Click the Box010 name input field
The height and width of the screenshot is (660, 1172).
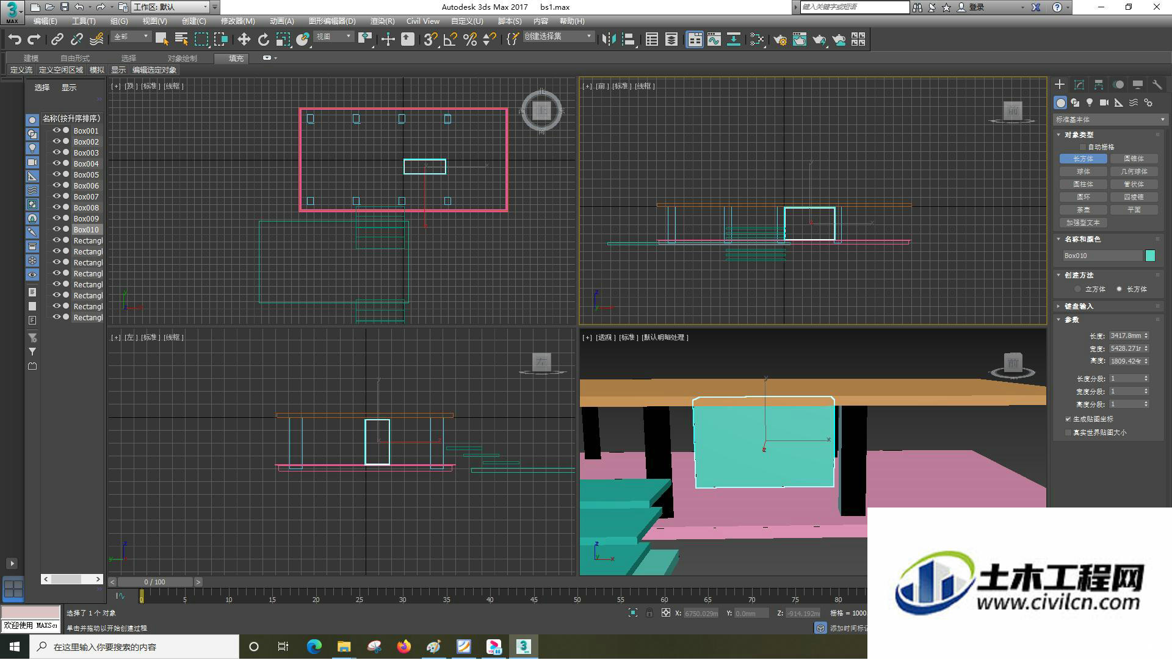[x=1102, y=256]
